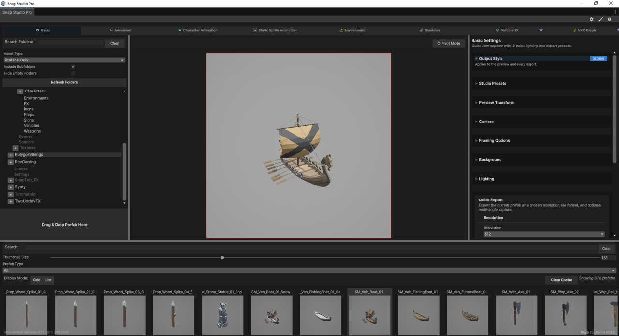
Task: Expand the PolygonVikings folder
Action: [11, 155]
